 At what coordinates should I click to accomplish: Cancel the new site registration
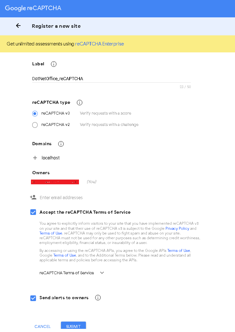coord(43,326)
